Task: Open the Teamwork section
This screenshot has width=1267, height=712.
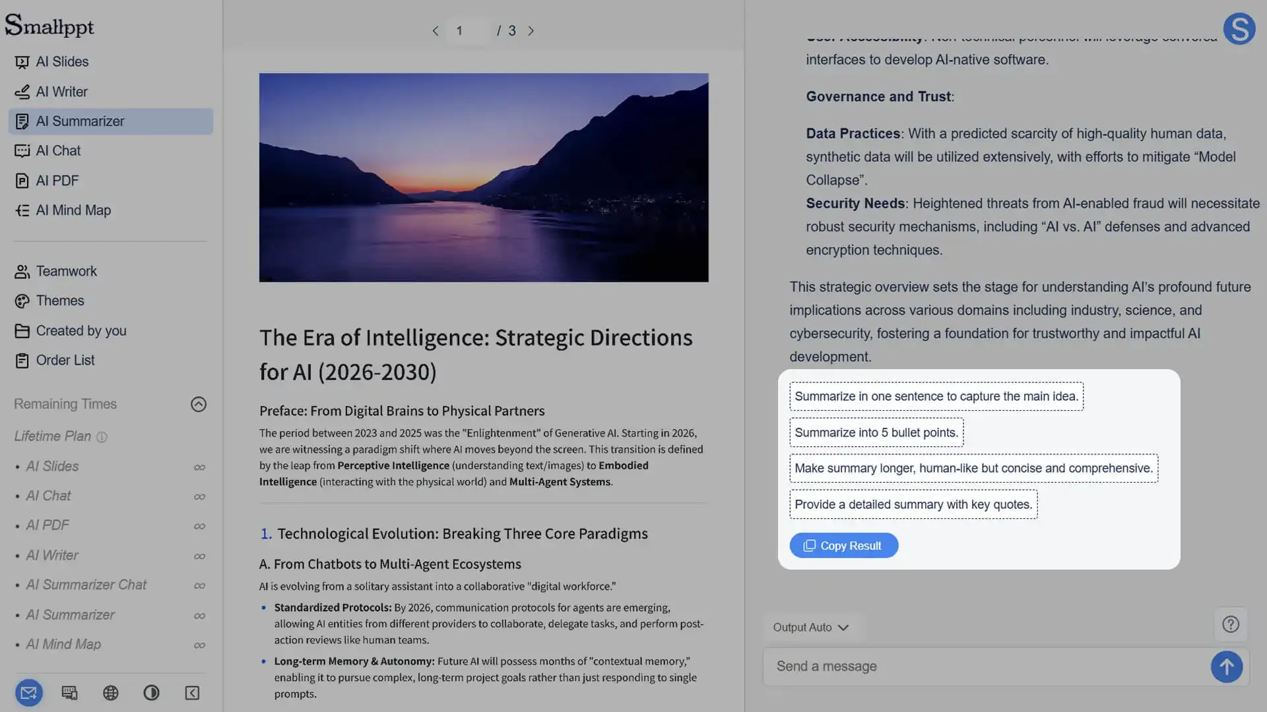Action: [66, 271]
